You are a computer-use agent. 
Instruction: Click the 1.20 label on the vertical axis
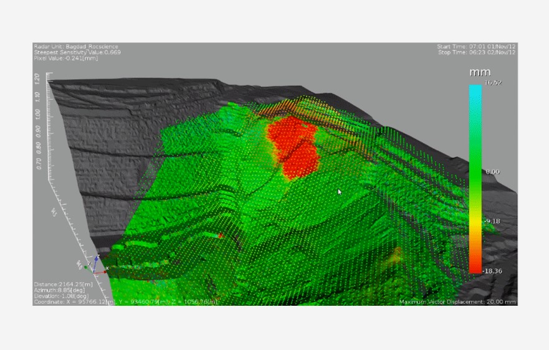tap(38, 78)
